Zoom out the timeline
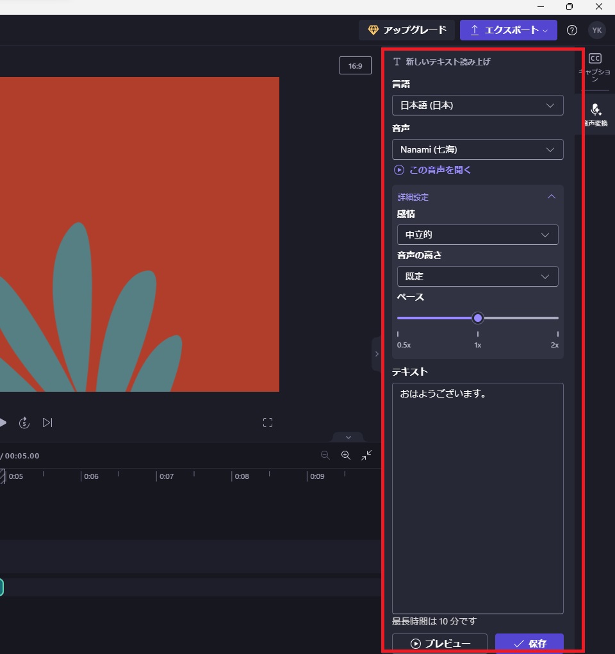615x654 pixels. pos(325,455)
